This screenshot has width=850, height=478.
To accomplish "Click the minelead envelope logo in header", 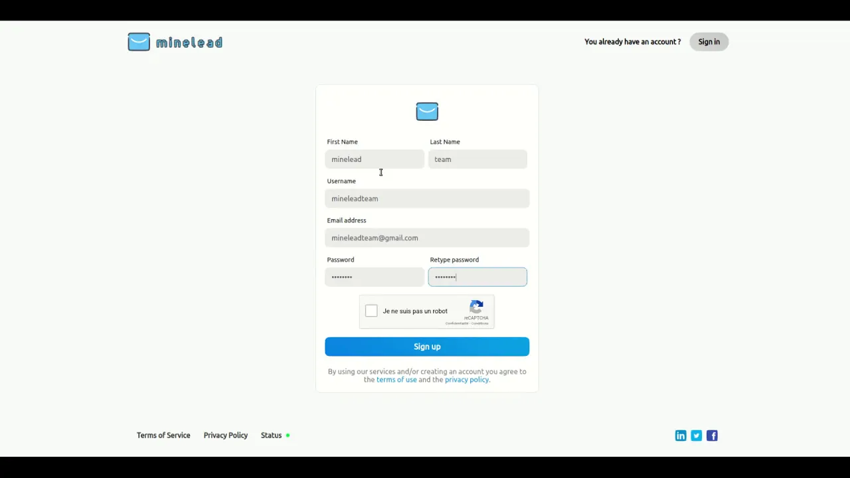I will tap(139, 42).
